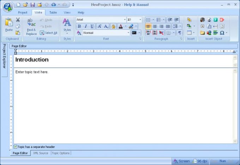
Task: Justify the paragraph text
Action: coord(168,26)
